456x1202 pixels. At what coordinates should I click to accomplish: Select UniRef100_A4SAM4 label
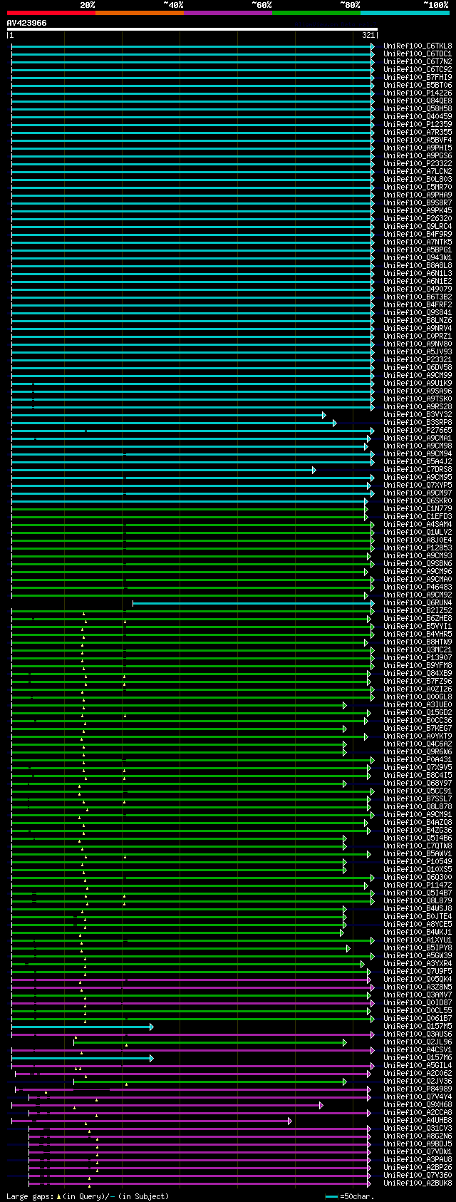418,524
